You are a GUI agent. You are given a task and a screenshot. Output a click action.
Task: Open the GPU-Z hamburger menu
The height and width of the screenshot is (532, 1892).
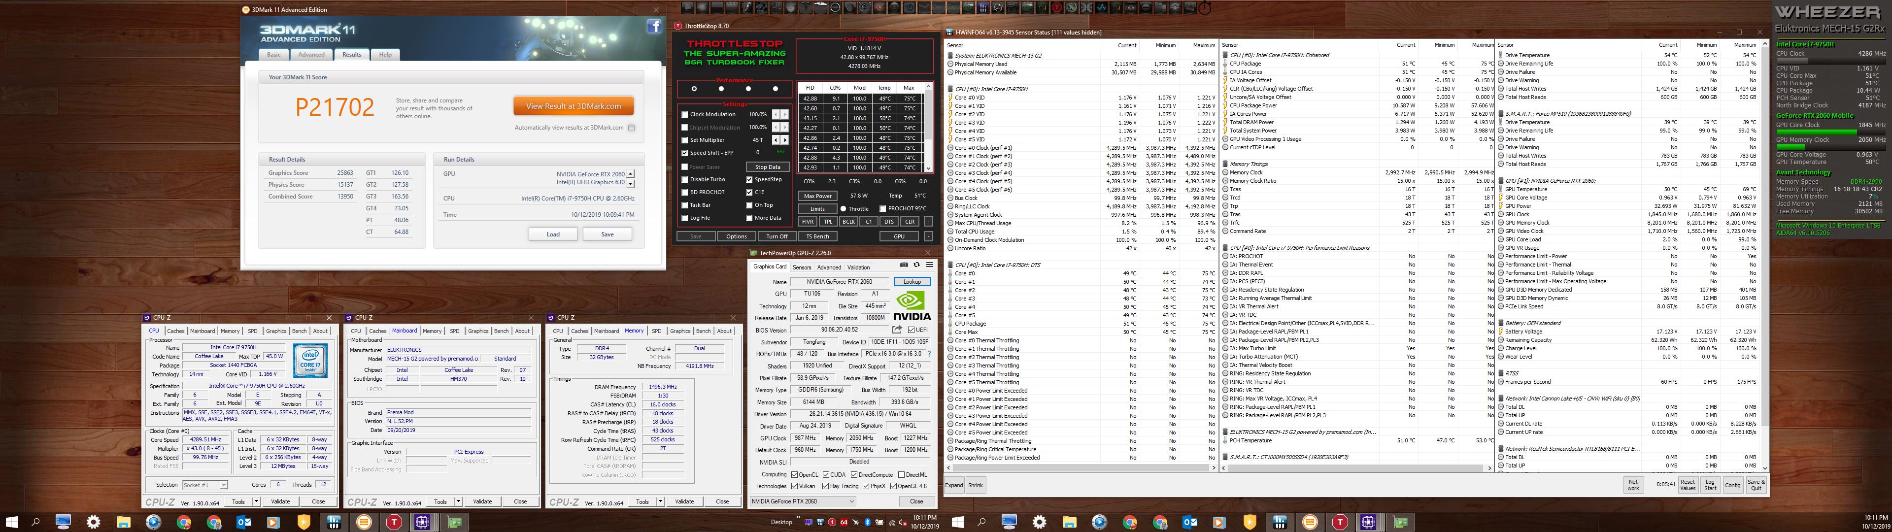click(x=929, y=265)
